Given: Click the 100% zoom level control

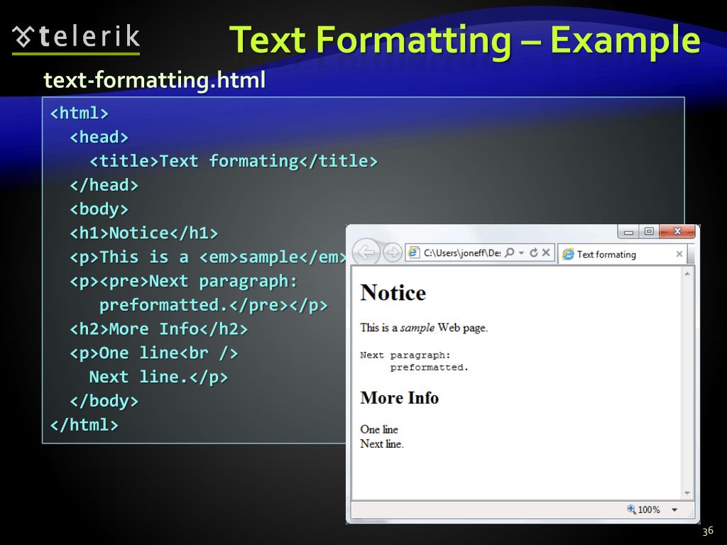Looking at the screenshot, I should pyautogui.click(x=649, y=509).
